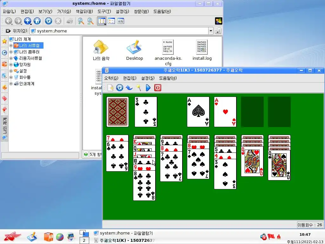Image resolution: width=325 pixels, height=244 pixels.
Task: Open the 도움말(H) menu in card game
Action: click(x=168, y=78)
